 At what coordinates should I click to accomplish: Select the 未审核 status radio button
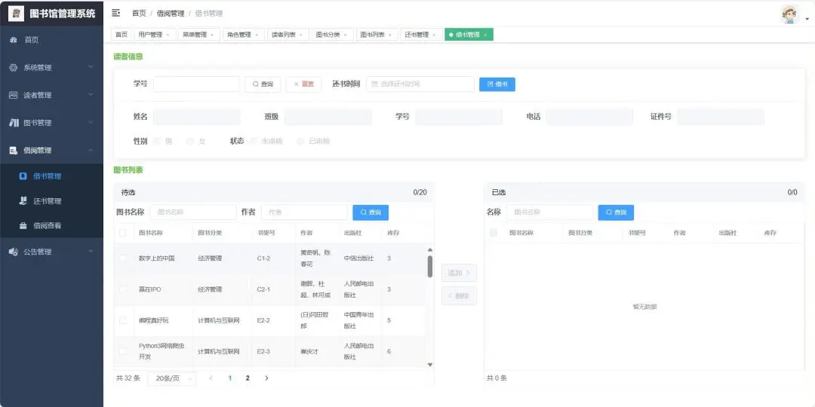click(x=254, y=141)
